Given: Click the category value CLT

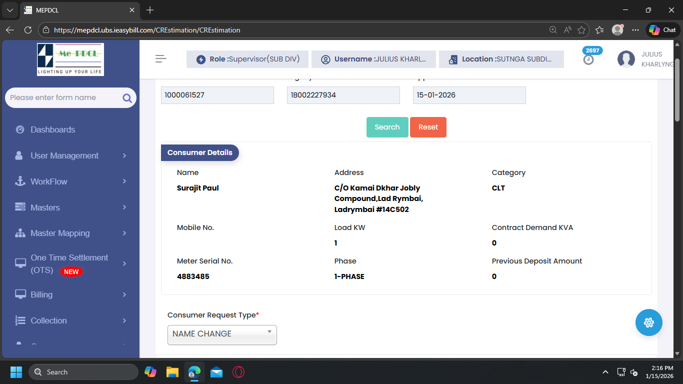Looking at the screenshot, I should pyautogui.click(x=498, y=188).
